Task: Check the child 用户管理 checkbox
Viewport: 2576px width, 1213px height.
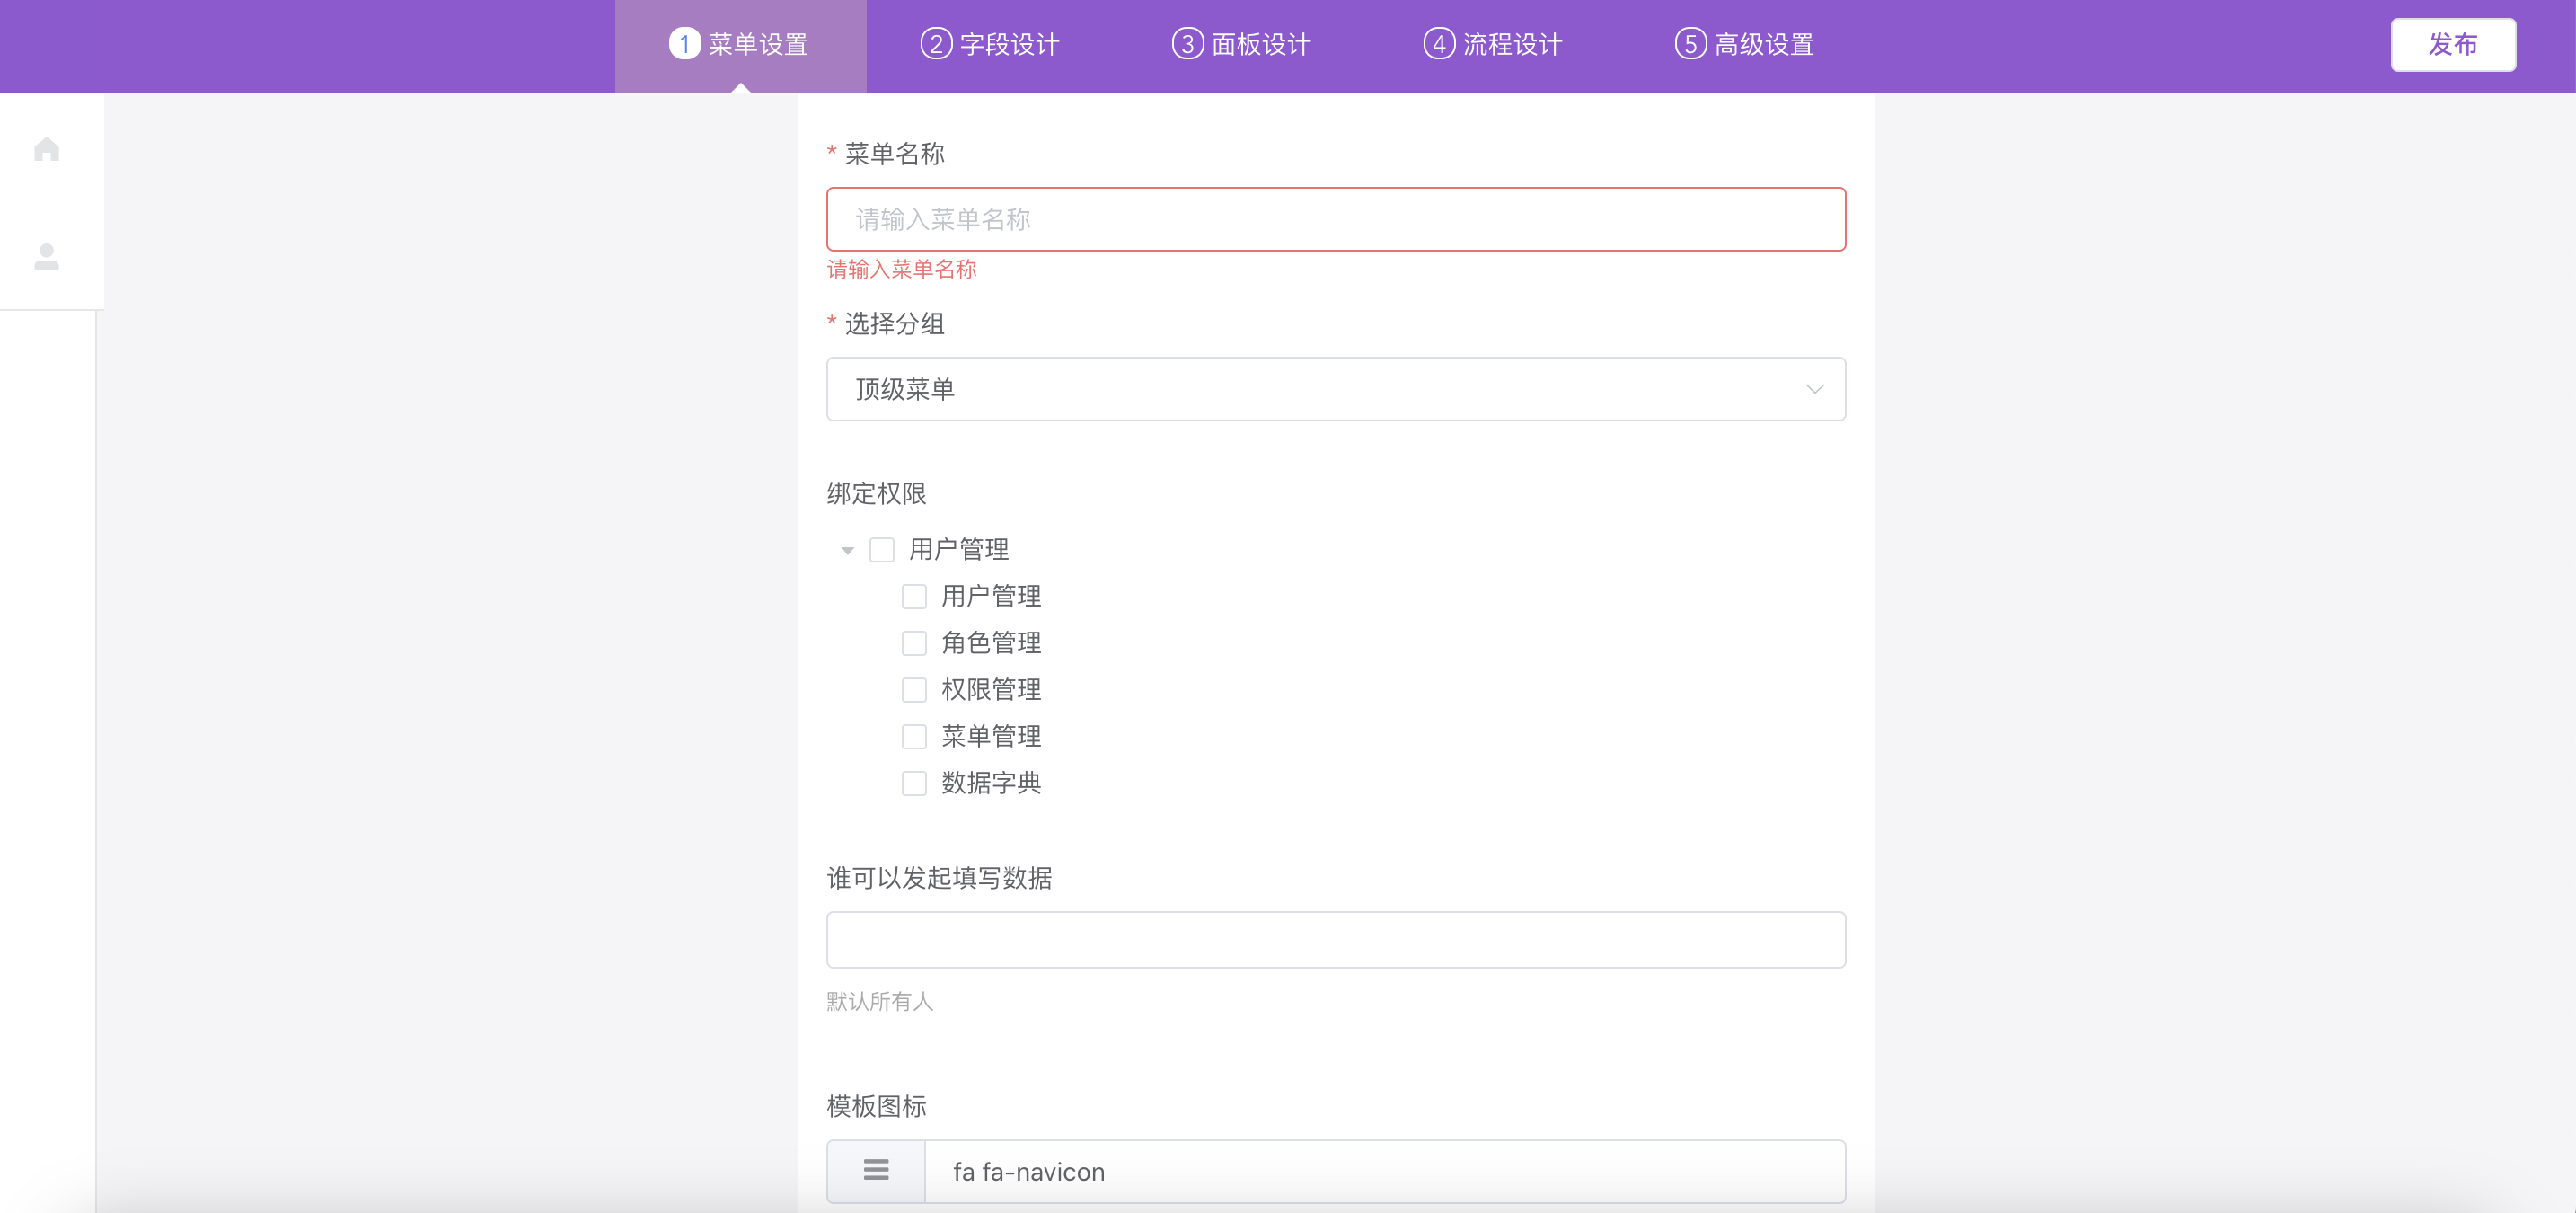Action: click(914, 597)
